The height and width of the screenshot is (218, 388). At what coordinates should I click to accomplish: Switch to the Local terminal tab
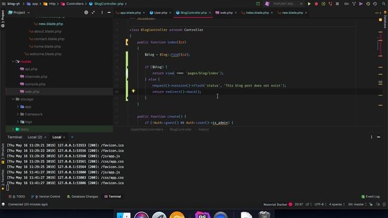coord(56,137)
